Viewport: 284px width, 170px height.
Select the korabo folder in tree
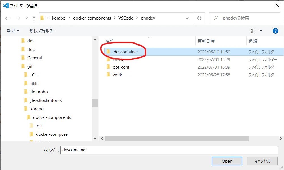click(x=37, y=109)
